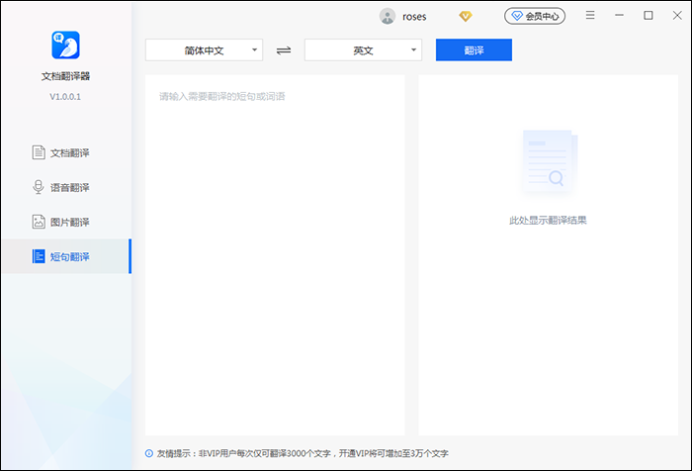Open the 会员中心 member center
Screen dimensions: 692x471
point(535,17)
